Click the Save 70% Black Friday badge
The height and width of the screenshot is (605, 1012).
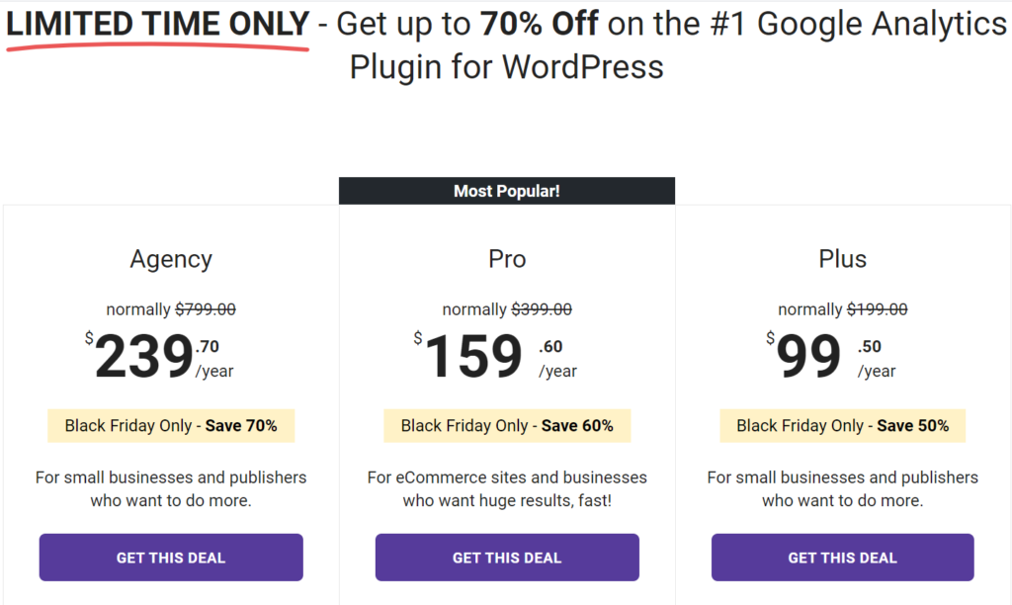(171, 425)
